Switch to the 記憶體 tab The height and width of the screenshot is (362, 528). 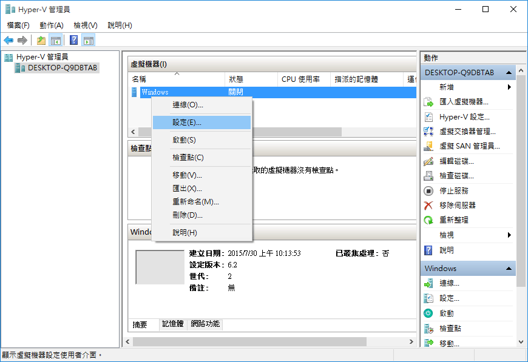pos(173,324)
